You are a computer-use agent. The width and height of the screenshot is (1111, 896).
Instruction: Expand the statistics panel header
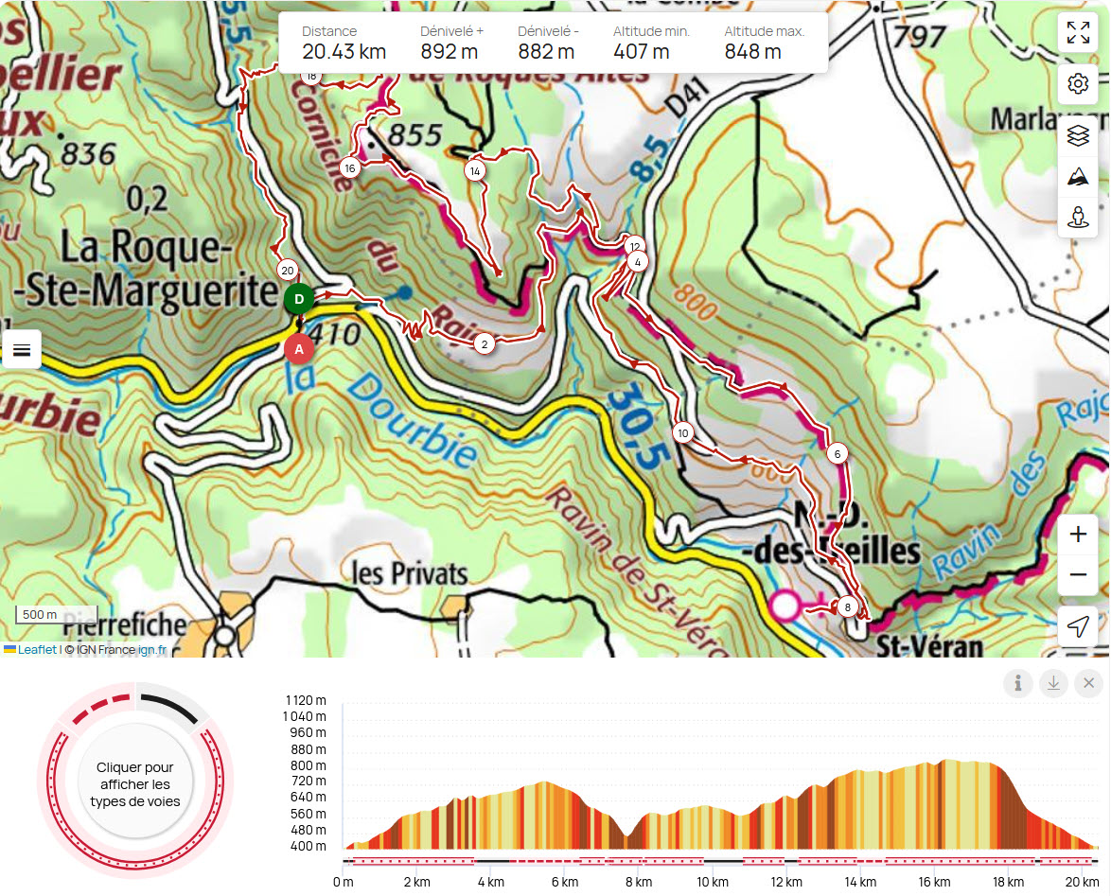click(554, 41)
